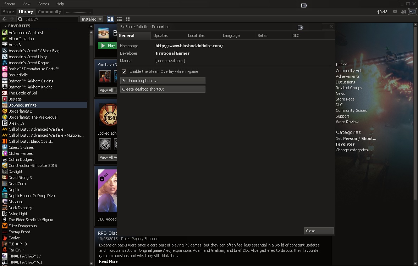Open the Updates tab in Properties
The width and height of the screenshot is (418, 266).
tap(160, 36)
